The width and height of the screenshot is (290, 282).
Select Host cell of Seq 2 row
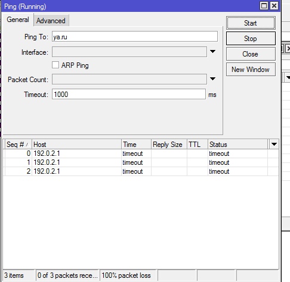click(76, 171)
